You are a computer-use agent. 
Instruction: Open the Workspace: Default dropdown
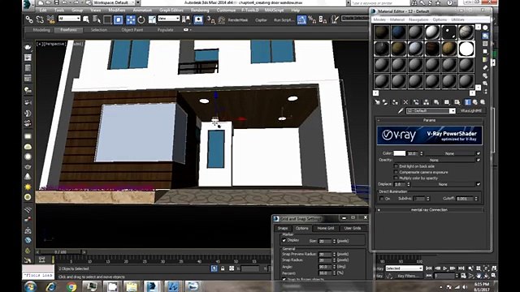[x=115, y=2]
